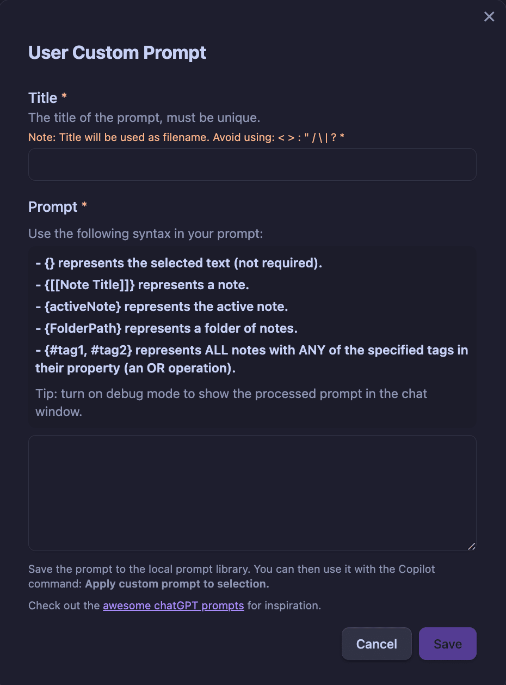
Task: Open the awesome chatGPT prompts link
Action: (174, 606)
